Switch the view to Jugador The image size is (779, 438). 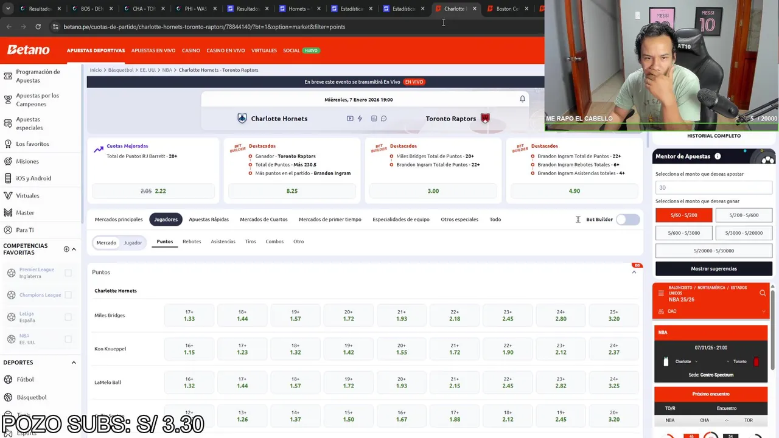pos(133,243)
